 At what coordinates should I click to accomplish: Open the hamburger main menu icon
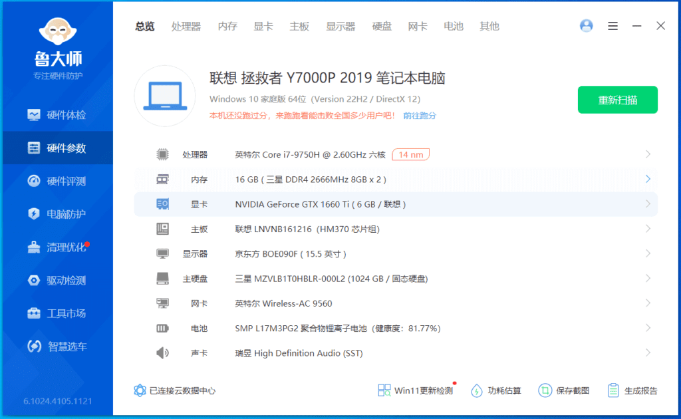(x=613, y=26)
